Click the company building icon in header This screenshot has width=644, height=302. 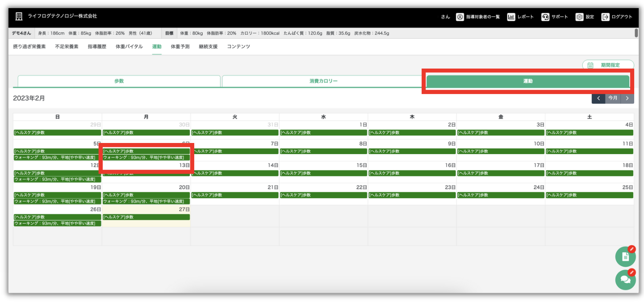[19, 16]
